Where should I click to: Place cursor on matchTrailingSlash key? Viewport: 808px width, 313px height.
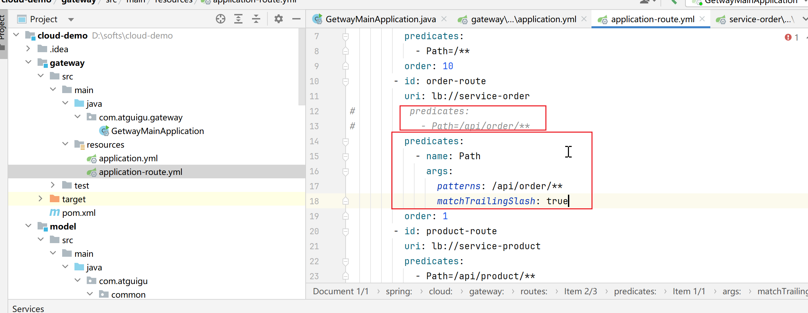486,201
